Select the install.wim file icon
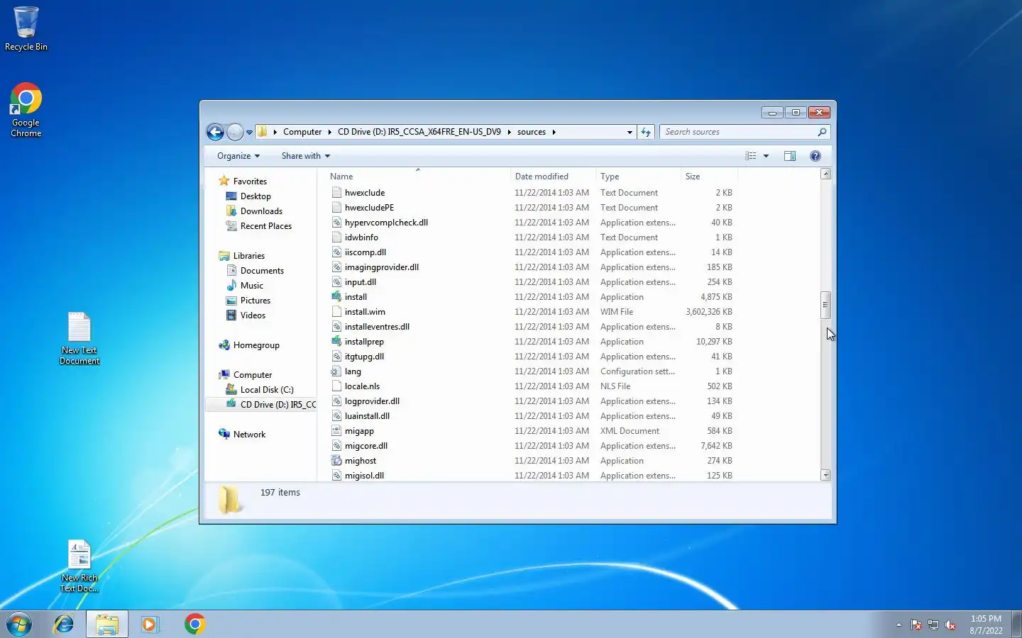Image resolution: width=1022 pixels, height=638 pixels. (336, 312)
